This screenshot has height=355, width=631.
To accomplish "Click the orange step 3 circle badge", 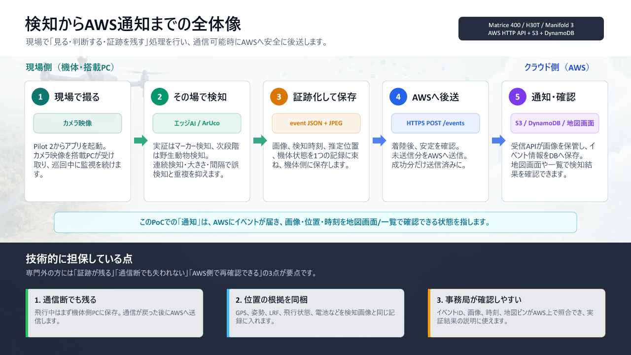I will pos(279,97).
